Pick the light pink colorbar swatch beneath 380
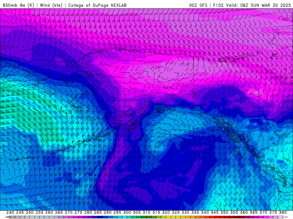293x219 pixels. pyautogui.click(x=281, y=217)
